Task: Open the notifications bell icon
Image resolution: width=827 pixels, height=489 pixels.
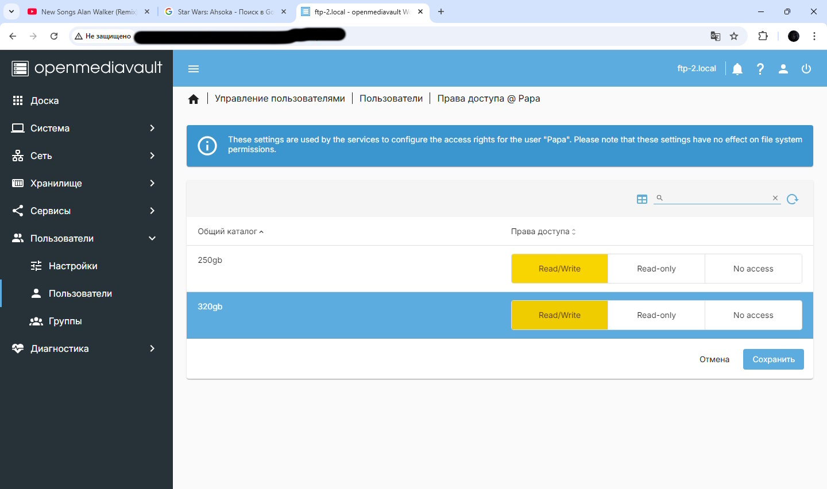Action: [737, 69]
